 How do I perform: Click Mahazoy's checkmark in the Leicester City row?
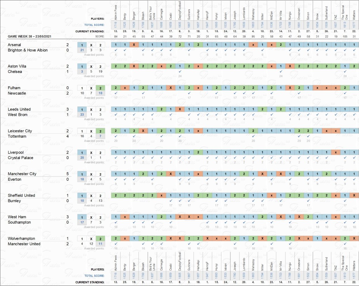point(253,136)
